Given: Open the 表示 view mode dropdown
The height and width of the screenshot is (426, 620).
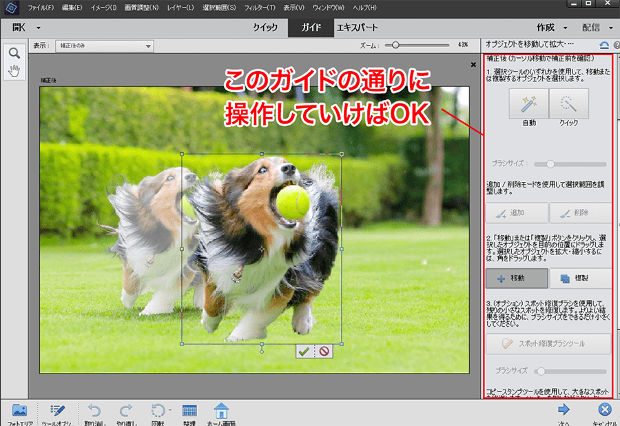Looking at the screenshot, I should point(104,46).
